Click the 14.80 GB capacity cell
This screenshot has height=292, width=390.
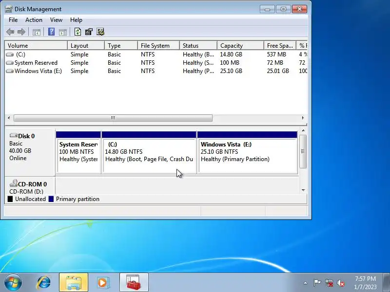(231, 55)
